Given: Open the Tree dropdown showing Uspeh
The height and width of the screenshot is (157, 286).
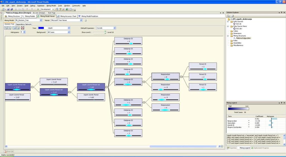Looking at the screenshot, I should tap(69, 28).
